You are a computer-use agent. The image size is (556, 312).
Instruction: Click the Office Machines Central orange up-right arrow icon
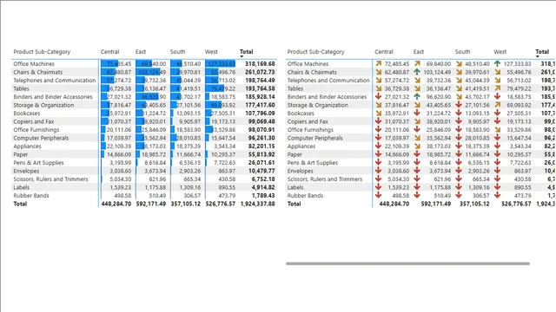[x=379, y=63]
